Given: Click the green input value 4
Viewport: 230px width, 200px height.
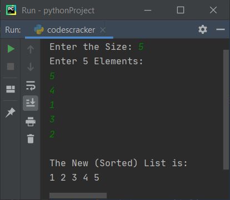Looking at the screenshot, I should [x=52, y=90].
